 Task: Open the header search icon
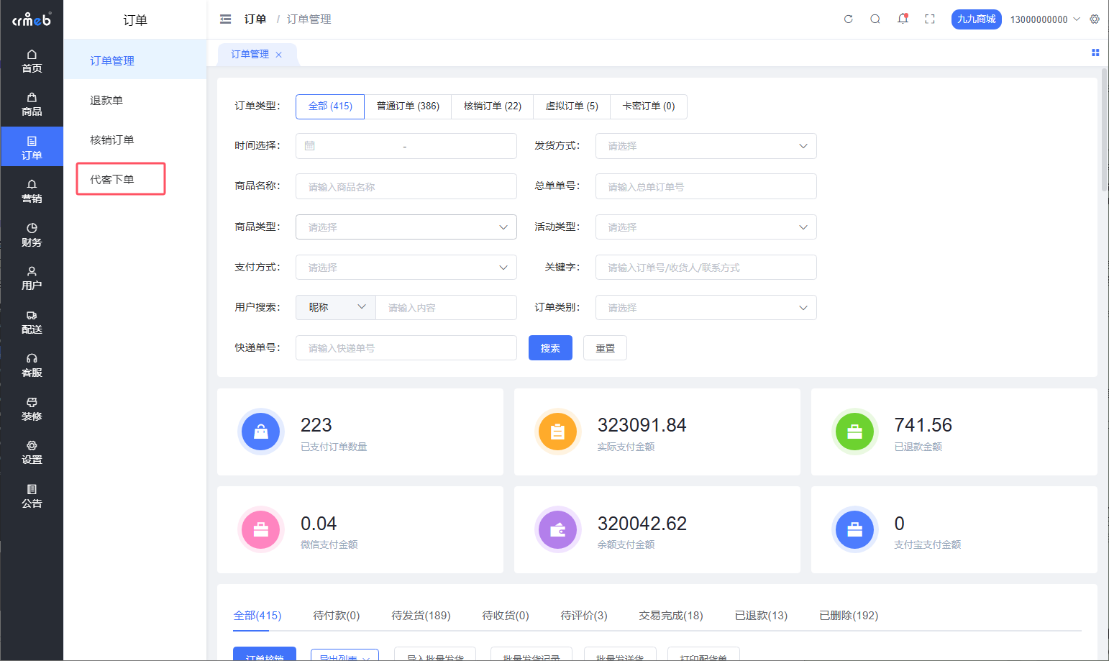(x=875, y=19)
